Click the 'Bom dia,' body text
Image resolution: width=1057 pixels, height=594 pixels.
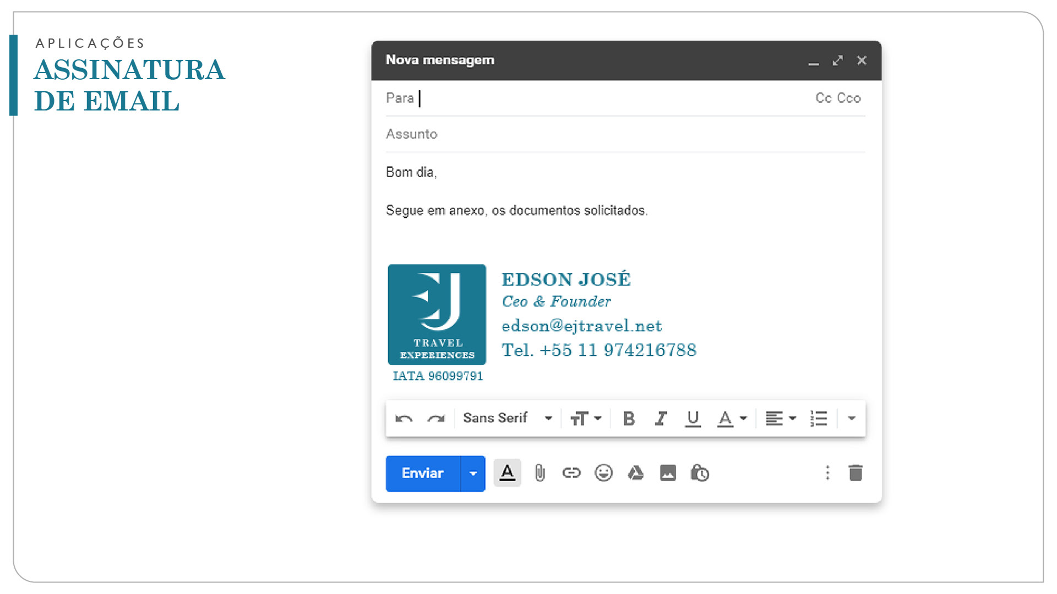pos(411,173)
